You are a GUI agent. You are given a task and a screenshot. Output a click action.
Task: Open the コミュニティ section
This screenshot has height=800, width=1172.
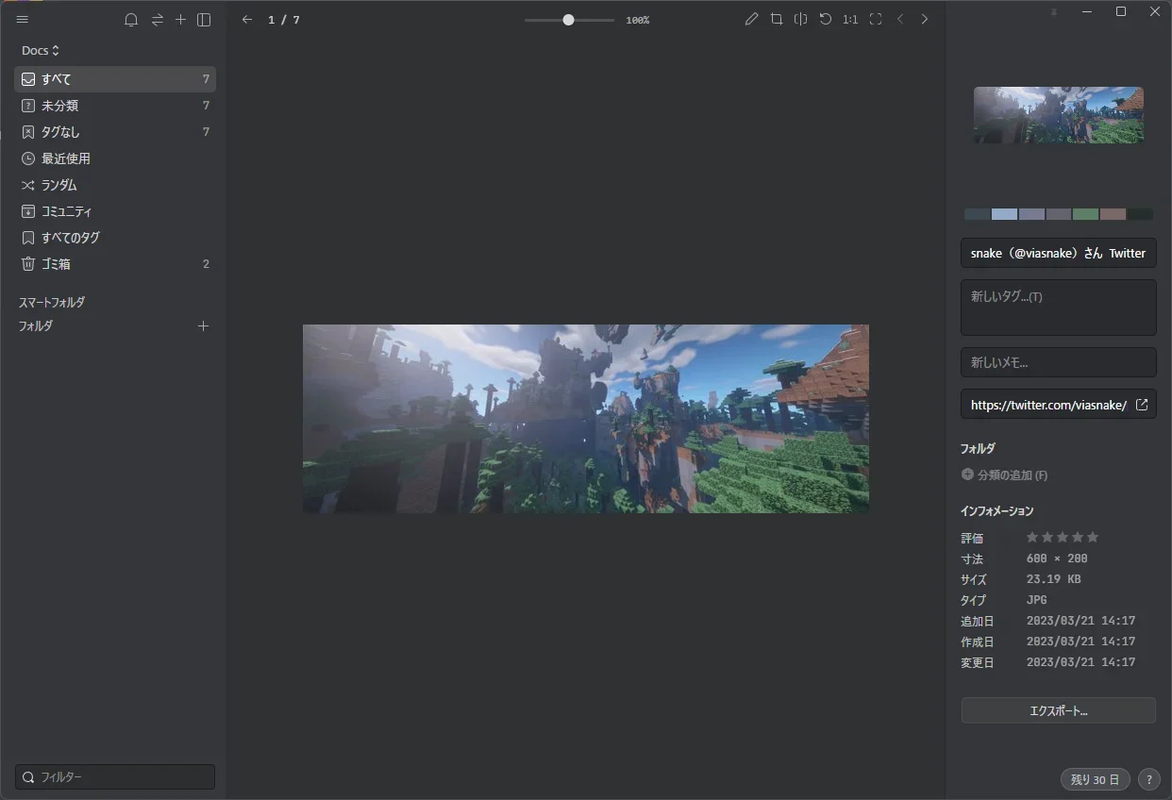(115, 211)
